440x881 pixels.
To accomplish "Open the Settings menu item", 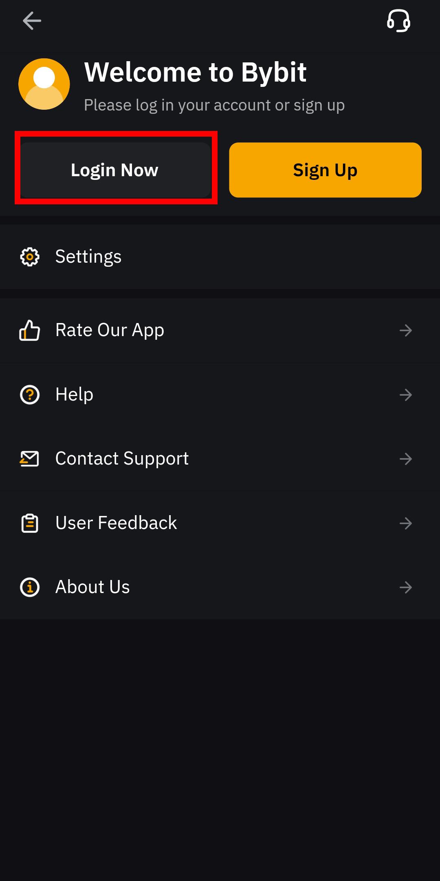I will pos(88,257).
